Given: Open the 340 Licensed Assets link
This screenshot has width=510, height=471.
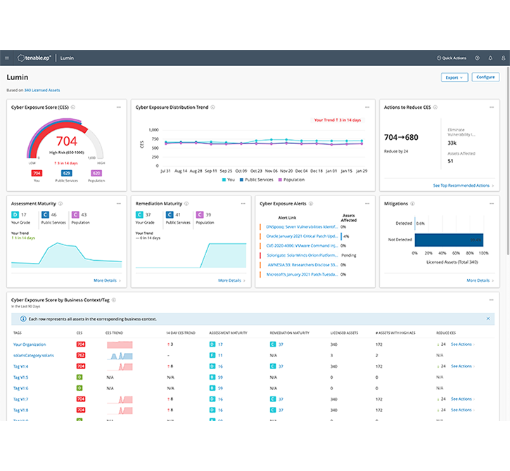Looking at the screenshot, I should coord(42,90).
